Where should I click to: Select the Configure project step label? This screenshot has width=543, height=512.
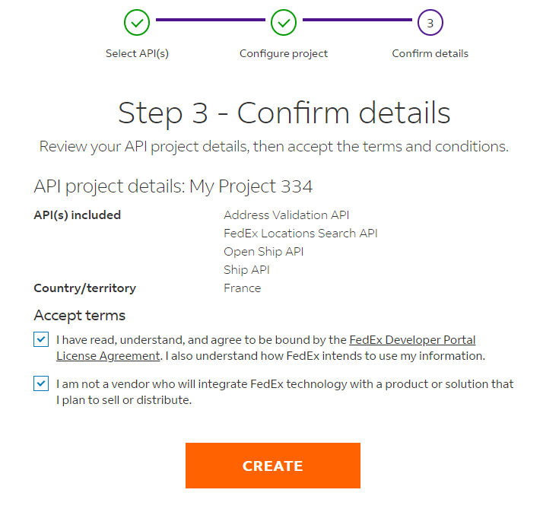point(284,53)
